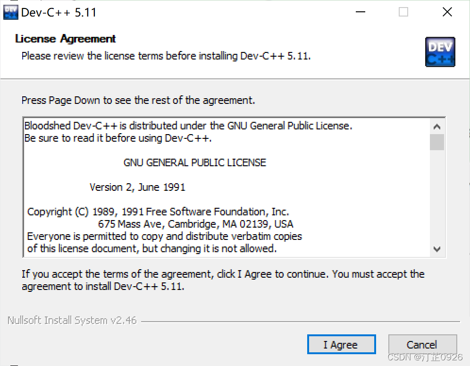Click the Version 2, June 1991 line
Screen dimensions: 470x366
[x=137, y=187]
